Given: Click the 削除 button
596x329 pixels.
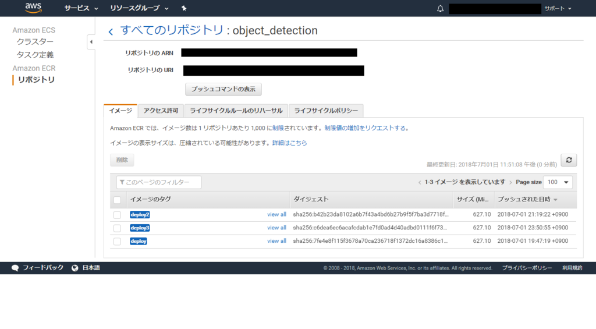Looking at the screenshot, I should tap(122, 160).
